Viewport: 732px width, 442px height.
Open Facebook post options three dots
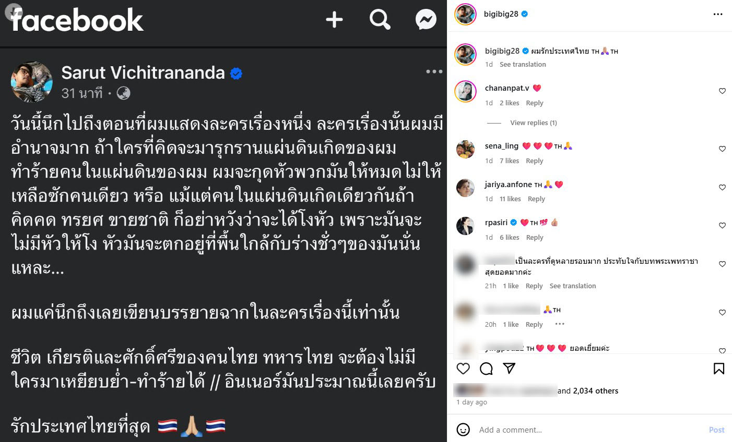click(x=434, y=72)
